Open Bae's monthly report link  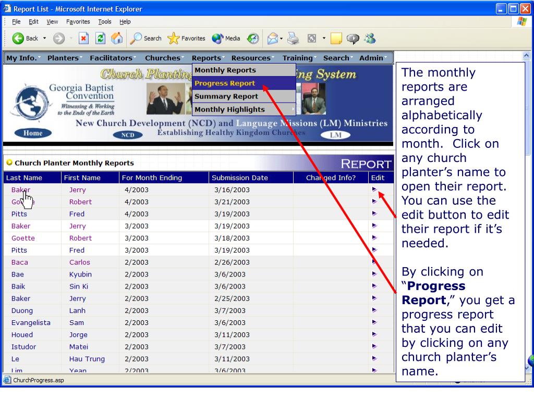17,274
